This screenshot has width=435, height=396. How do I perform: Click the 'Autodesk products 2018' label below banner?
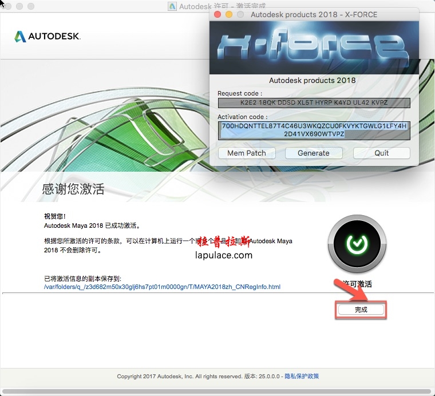(x=313, y=81)
